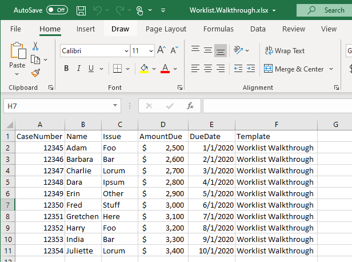Click the Copy icon
The height and width of the screenshot is (262, 352).
(x=35, y=59)
